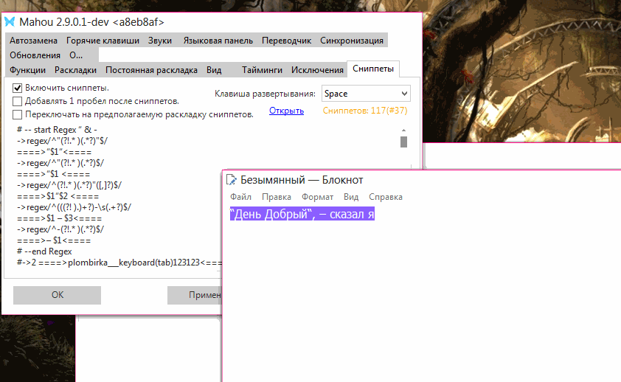621x382 pixels.
Task: Open the Исключения tab
Action: pos(317,70)
